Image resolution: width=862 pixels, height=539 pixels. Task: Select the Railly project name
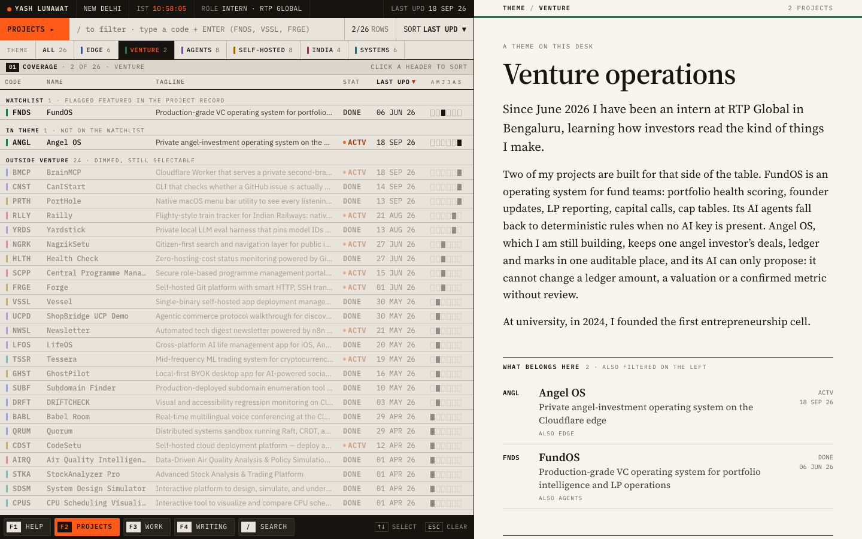pyautogui.click(x=59, y=216)
